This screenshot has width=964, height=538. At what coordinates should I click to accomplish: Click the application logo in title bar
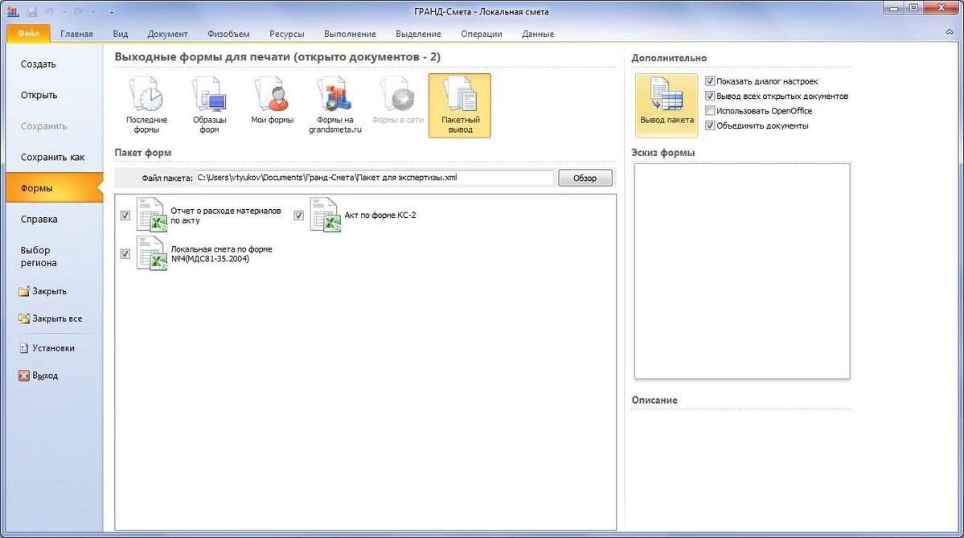(13, 11)
